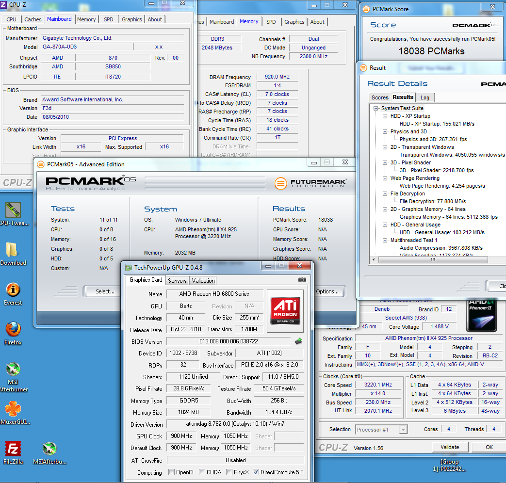Image resolution: width=506 pixels, height=483 pixels.
Task: Switch to the Caches tab in CPU-Z
Action: pos(33,19)
